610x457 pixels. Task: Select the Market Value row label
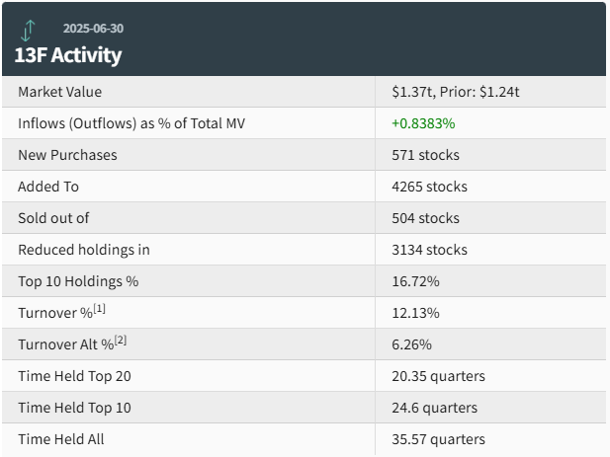tap(59, 92)
